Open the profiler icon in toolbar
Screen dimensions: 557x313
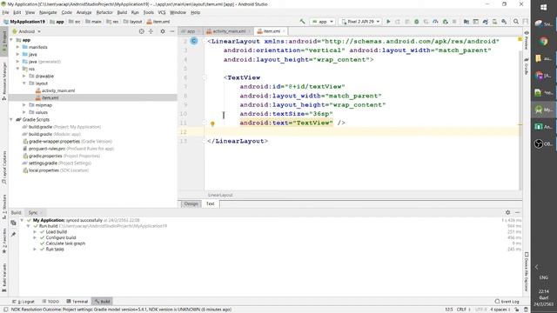pos(435,22)
